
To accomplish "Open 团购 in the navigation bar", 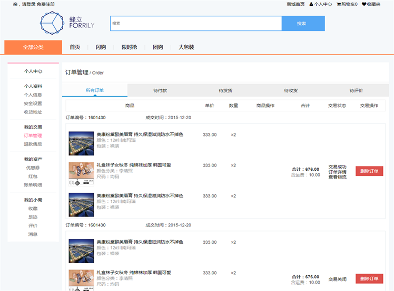I will click(x=157, y=47).
